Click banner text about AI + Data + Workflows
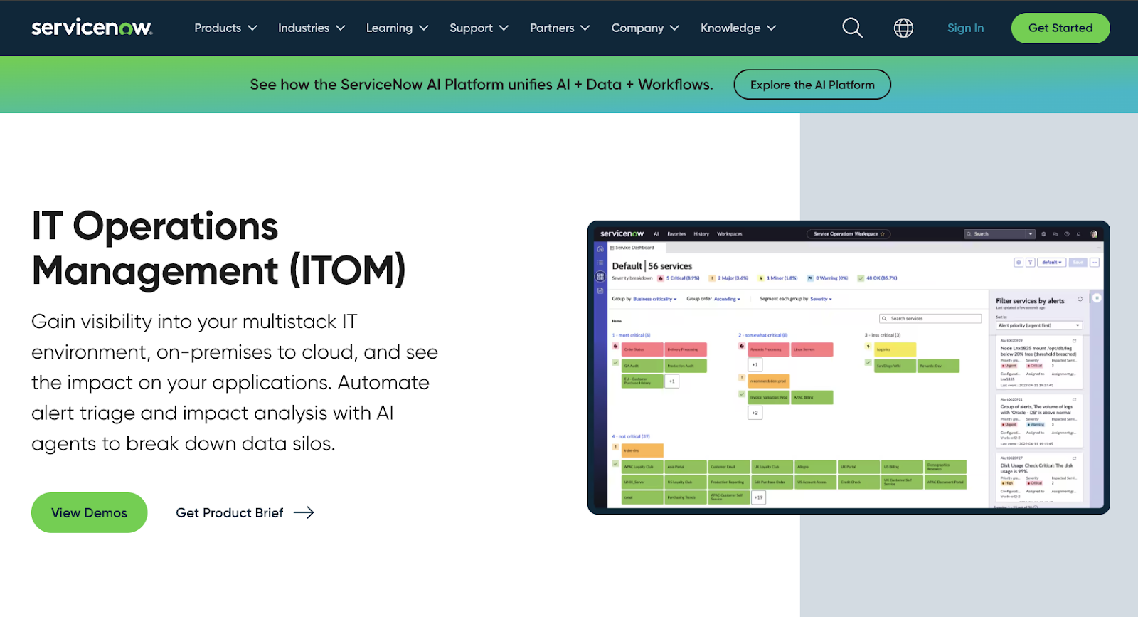Image resolution: width=1138 pixels, height=617 pixels. pyautogui.click(x=482, y=85)
